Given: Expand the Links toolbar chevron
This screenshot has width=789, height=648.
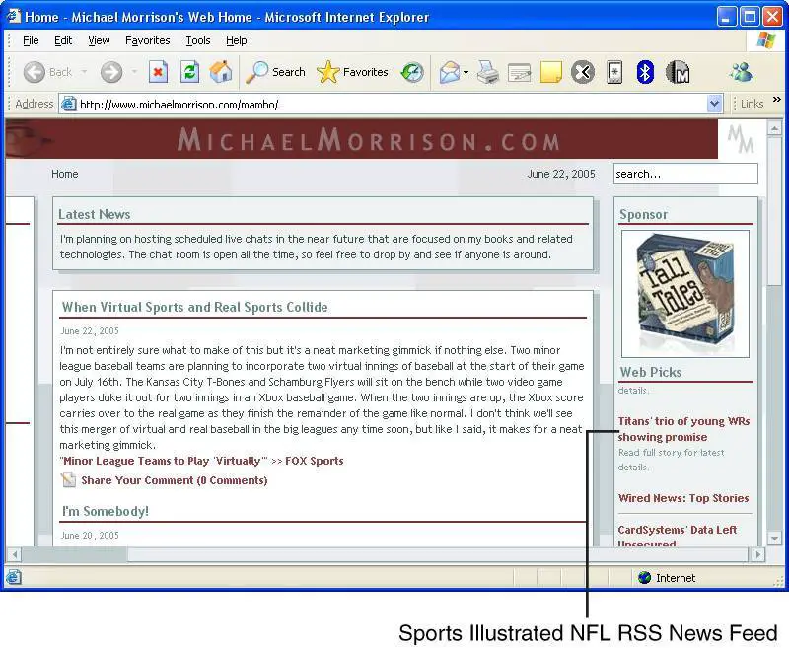Looking at the screenshot, I should (x=777, y=99).
